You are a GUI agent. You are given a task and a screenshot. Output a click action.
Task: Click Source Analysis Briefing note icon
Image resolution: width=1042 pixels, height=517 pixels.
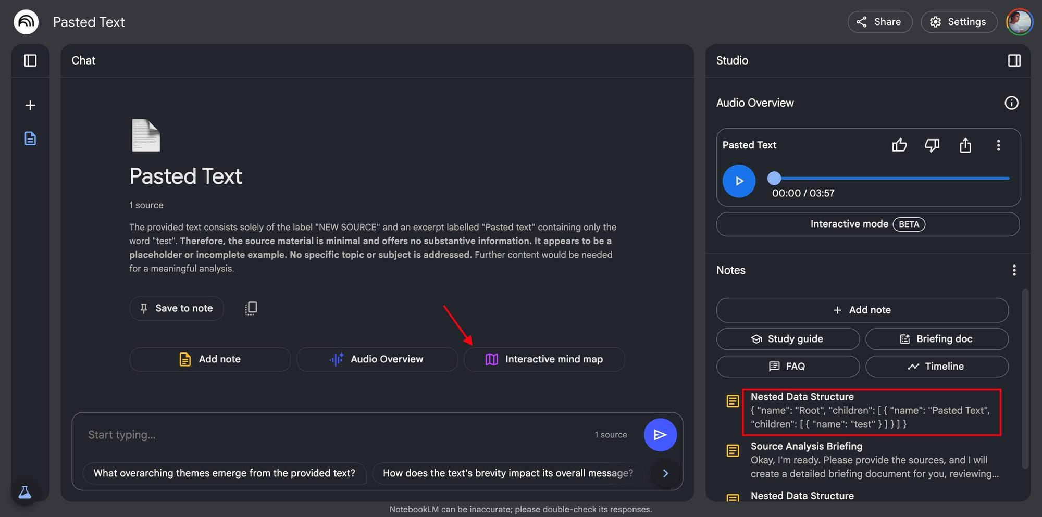733,450
